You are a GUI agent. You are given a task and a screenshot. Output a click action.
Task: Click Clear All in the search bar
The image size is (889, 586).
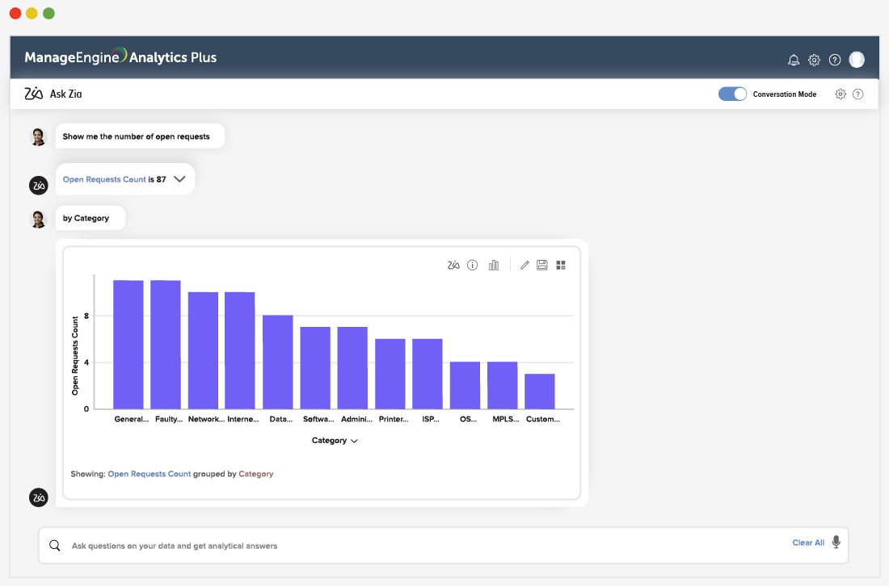click(808, 543)
